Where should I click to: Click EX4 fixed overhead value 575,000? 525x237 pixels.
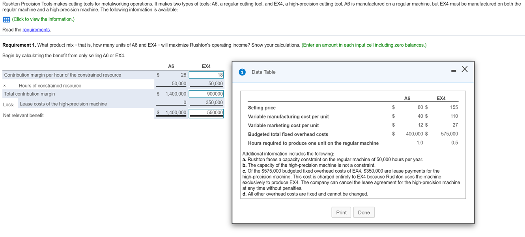(x=449, y=134)
